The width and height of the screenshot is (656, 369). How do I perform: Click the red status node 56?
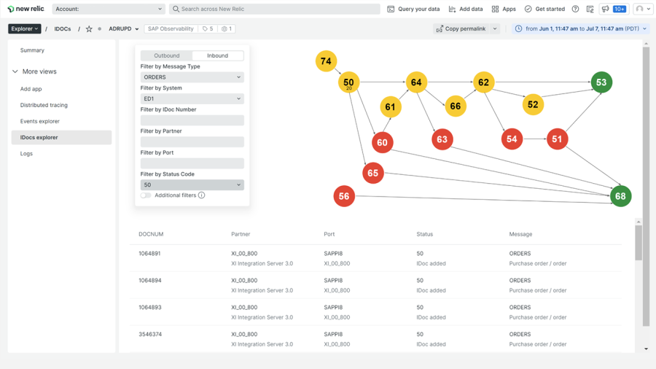(344, 195)
